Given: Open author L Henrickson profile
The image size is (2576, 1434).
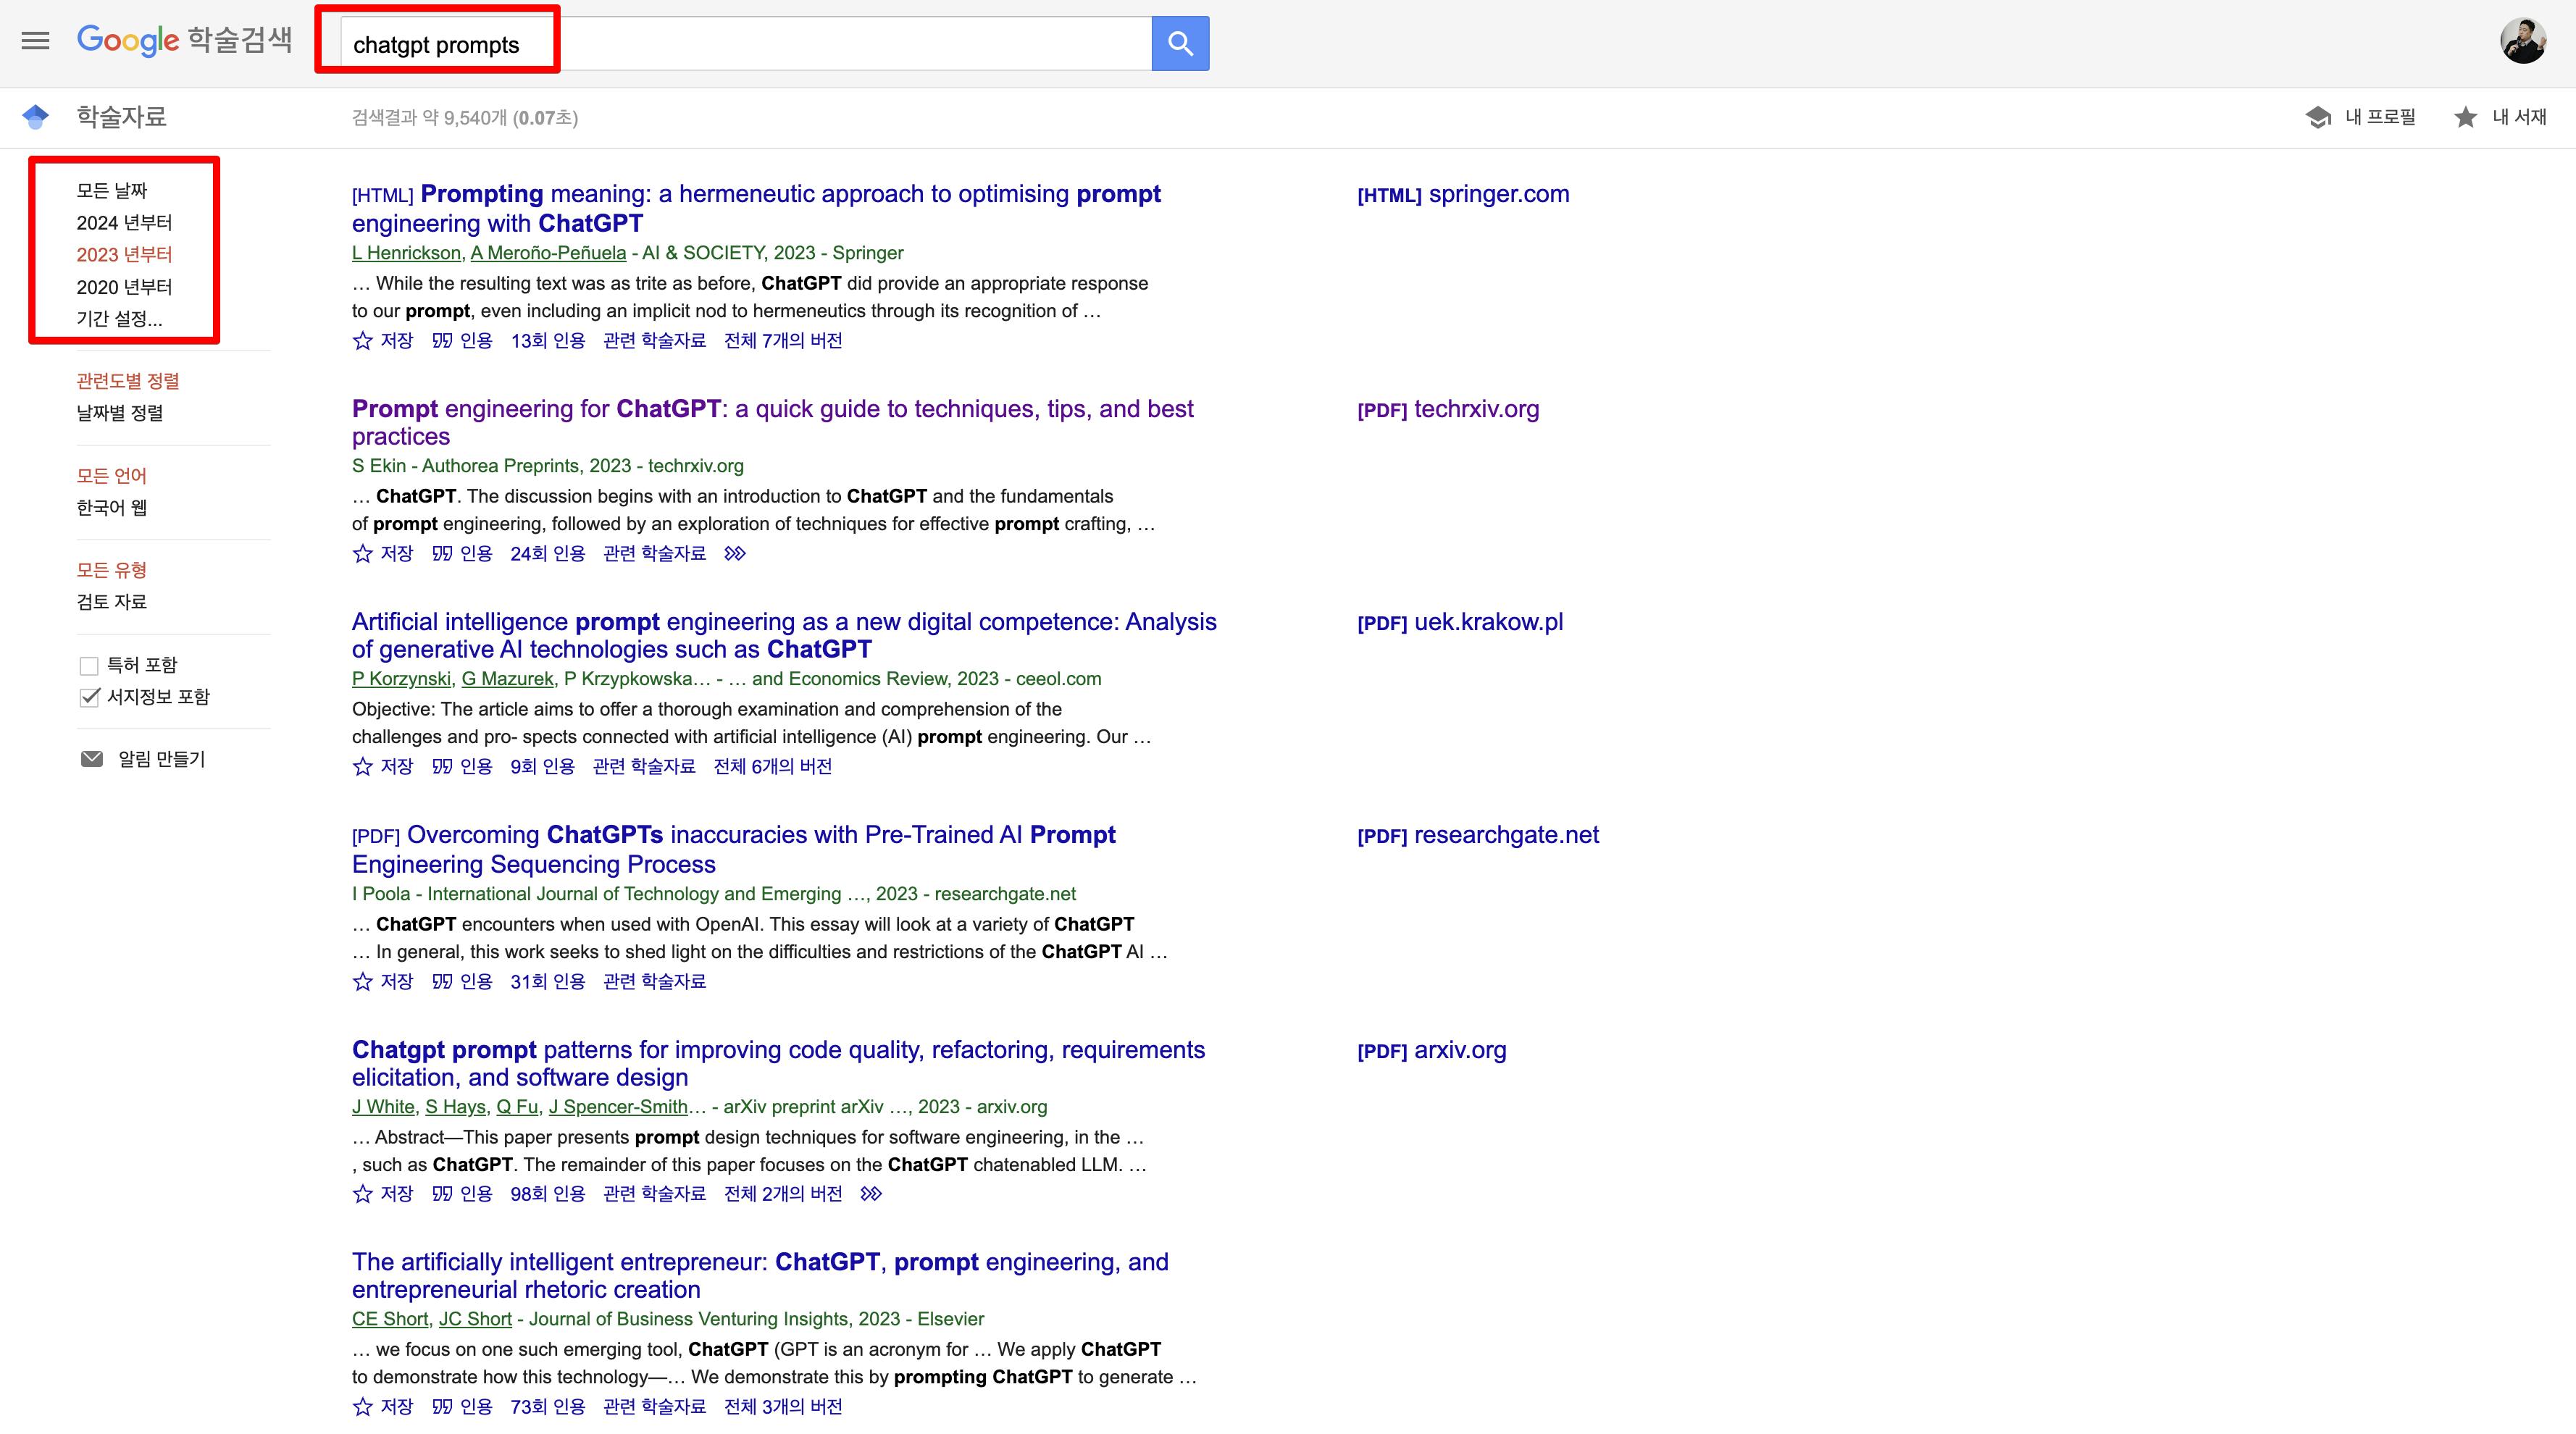Looking at the screenshot, I should 406,253.
